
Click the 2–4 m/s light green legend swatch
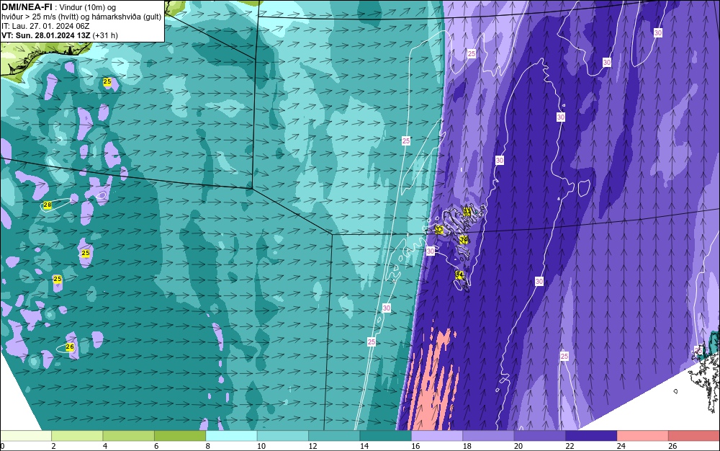pyautogui.click(x=77, y=436)
